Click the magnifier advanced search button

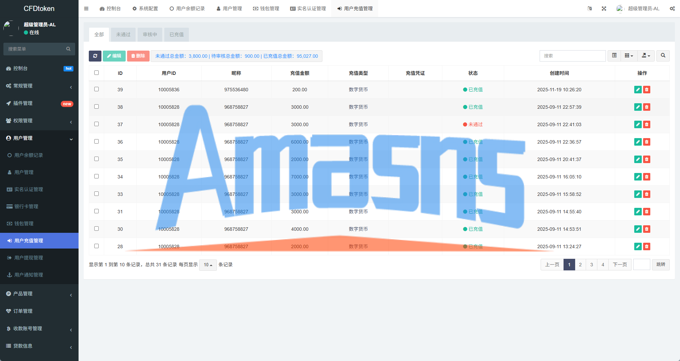point(663,56)
